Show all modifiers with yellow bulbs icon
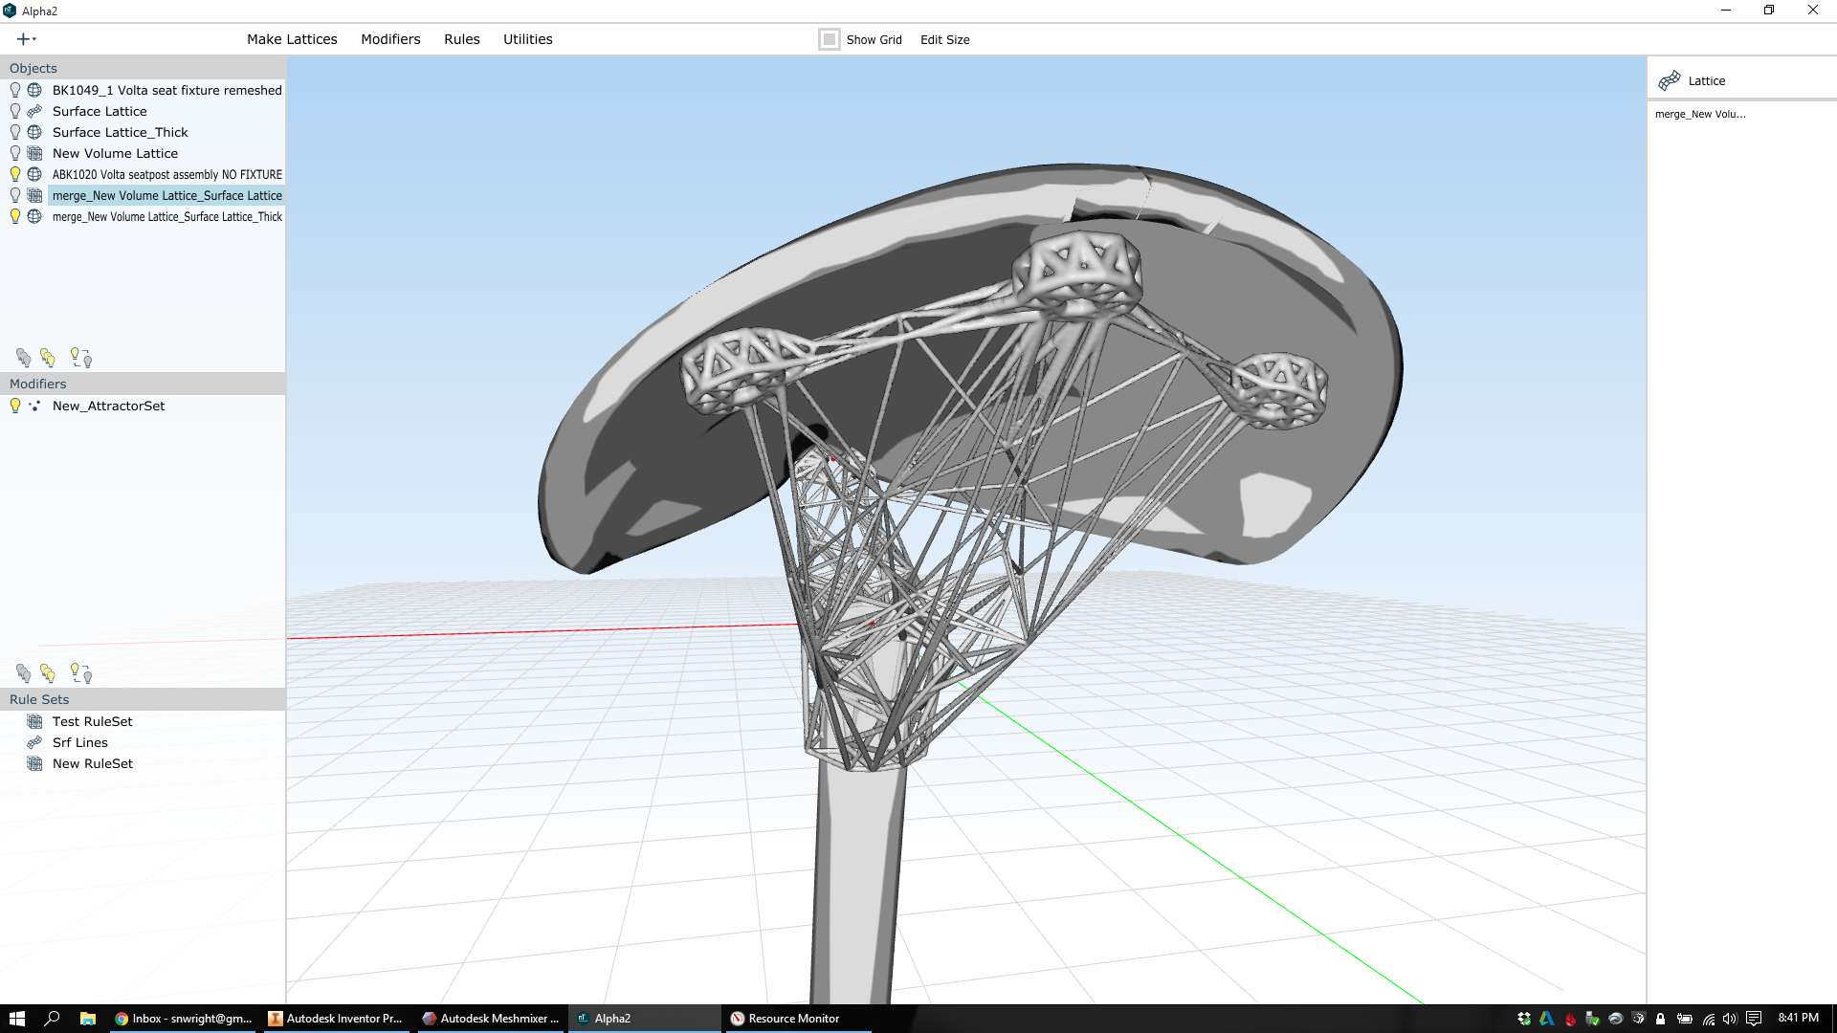Viewport: 1837px width, 1033px height. [x=48, y=673]
